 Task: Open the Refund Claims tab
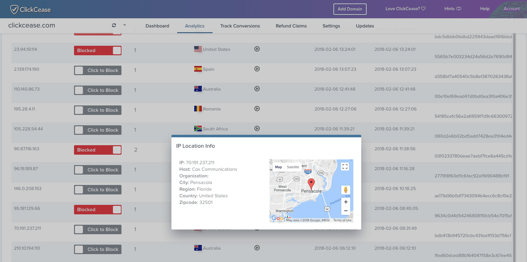291,26
